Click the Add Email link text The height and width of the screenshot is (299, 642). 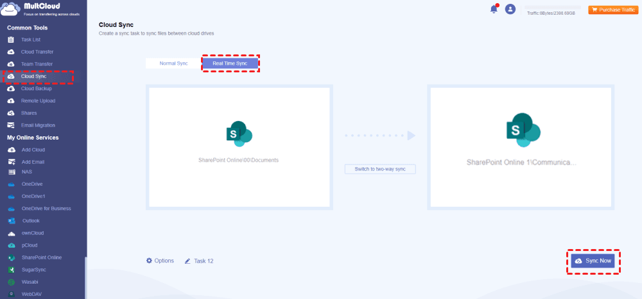(x=33, y=162)
